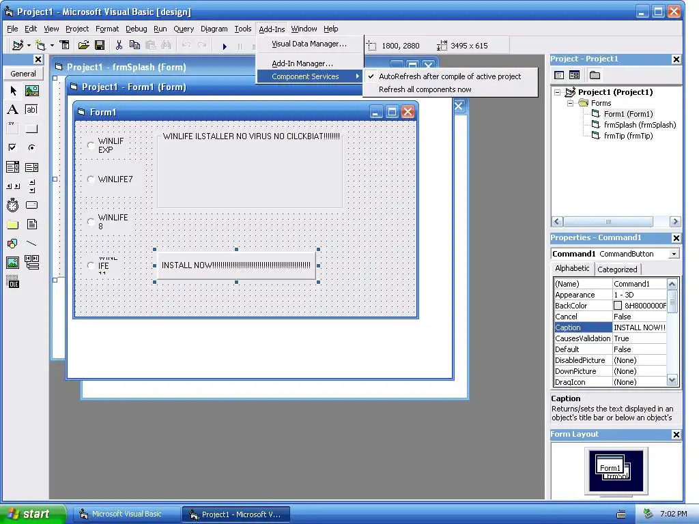699x524 pixels.
Task: Click the INSTALL NOW command button
Action: [x=236, y=265]
